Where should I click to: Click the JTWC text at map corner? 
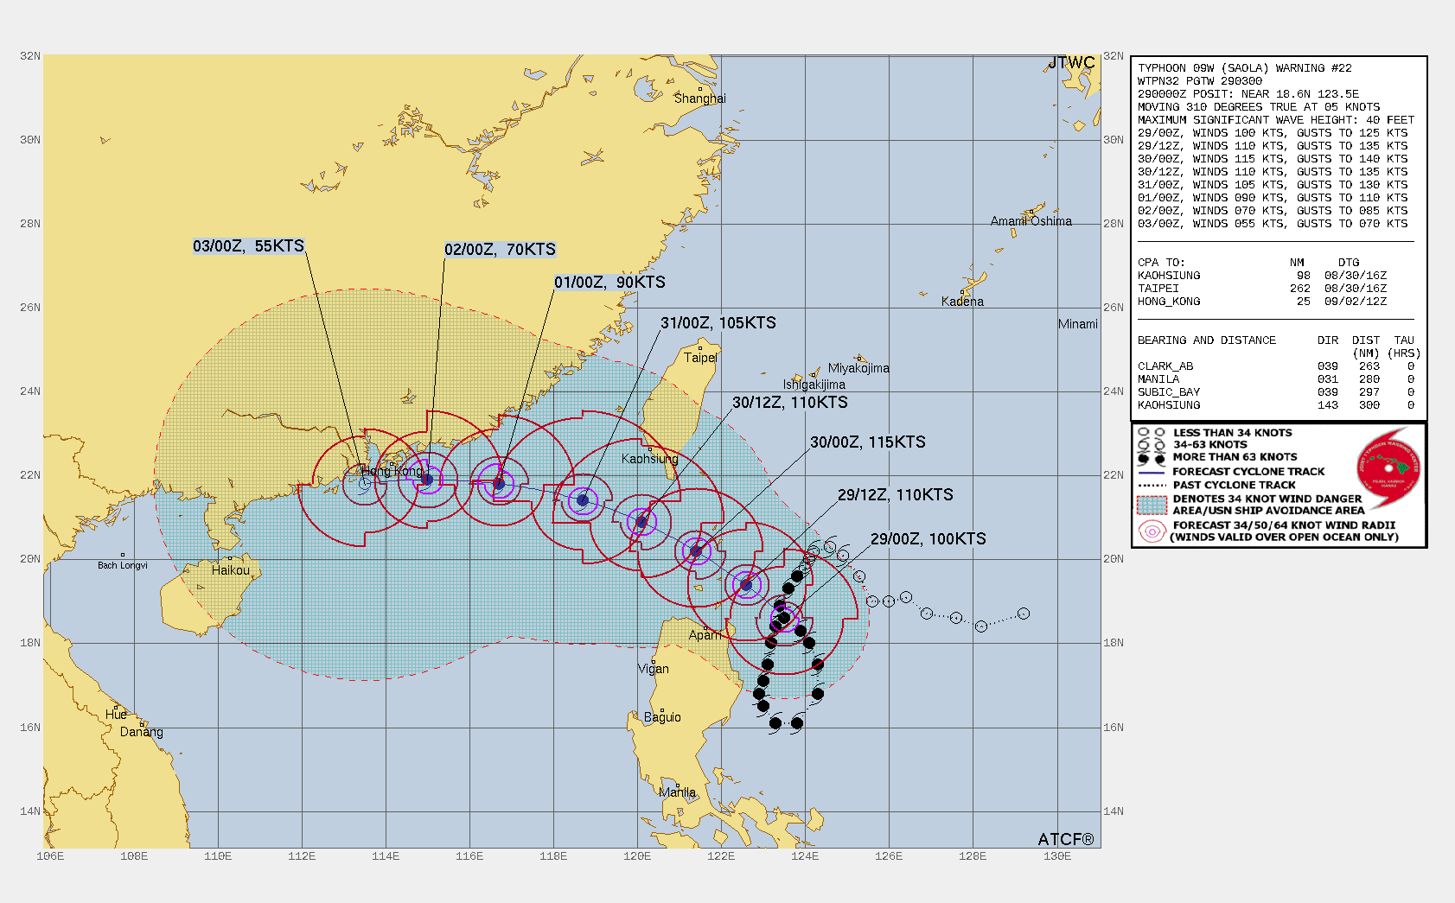tap(1072, 63)
